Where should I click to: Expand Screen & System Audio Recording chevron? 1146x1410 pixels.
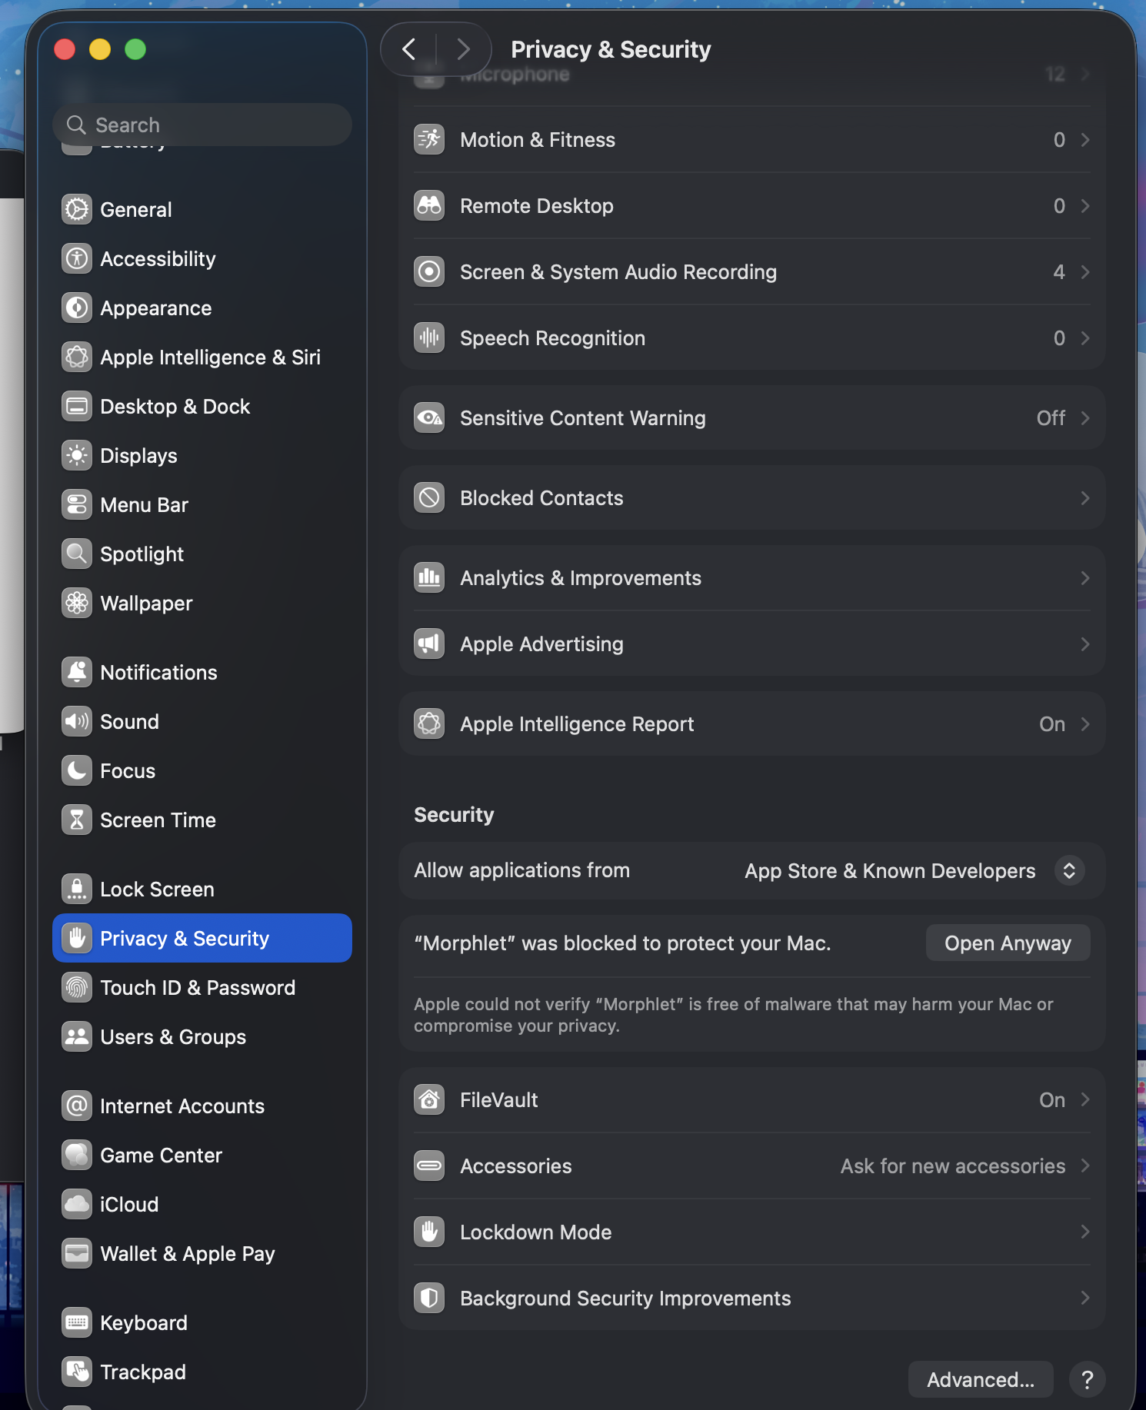pyautogui.click(x=1085, y=271)
